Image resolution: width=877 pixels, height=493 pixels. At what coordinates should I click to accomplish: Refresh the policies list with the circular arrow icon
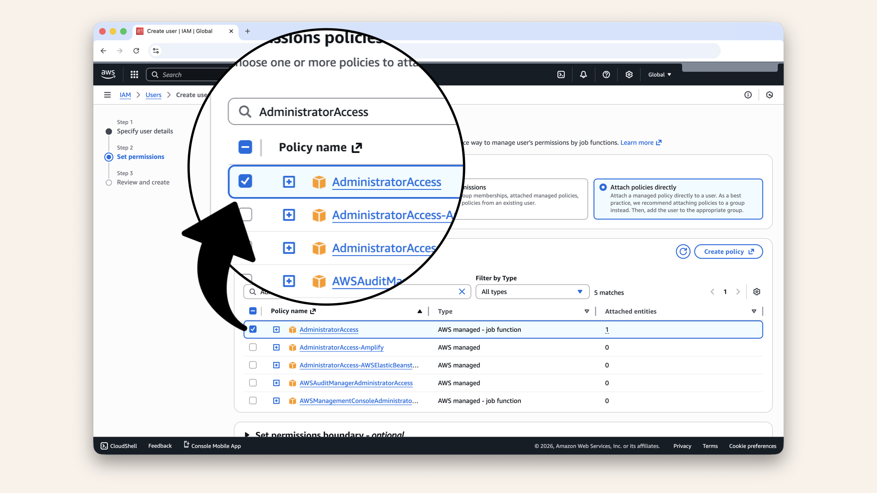pos(683,252)
